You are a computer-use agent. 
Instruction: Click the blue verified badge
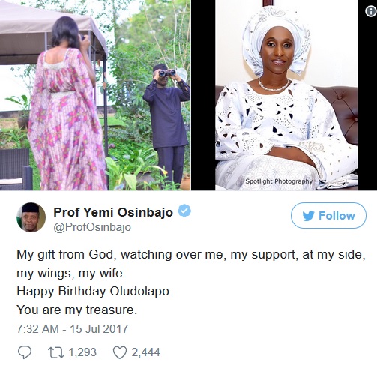pyautogui.click(x=184, y=211)
